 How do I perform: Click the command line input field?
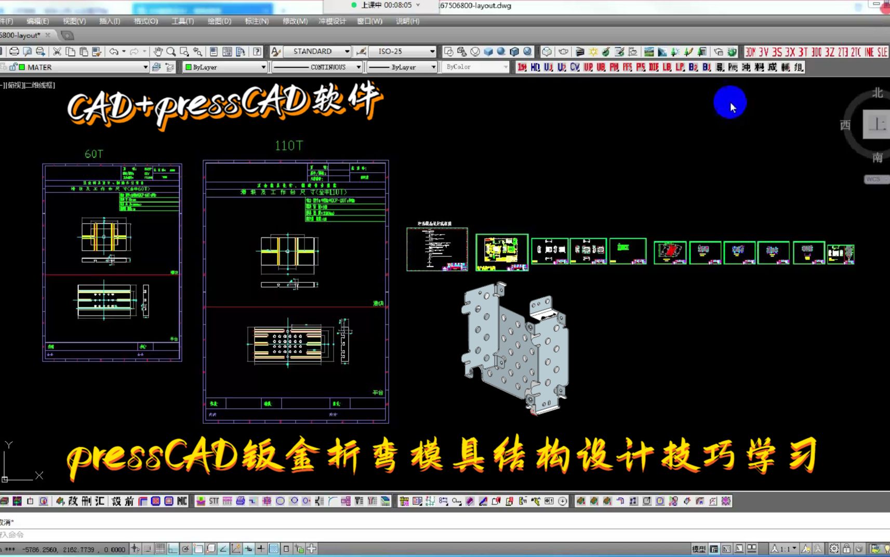coord(445,535)
